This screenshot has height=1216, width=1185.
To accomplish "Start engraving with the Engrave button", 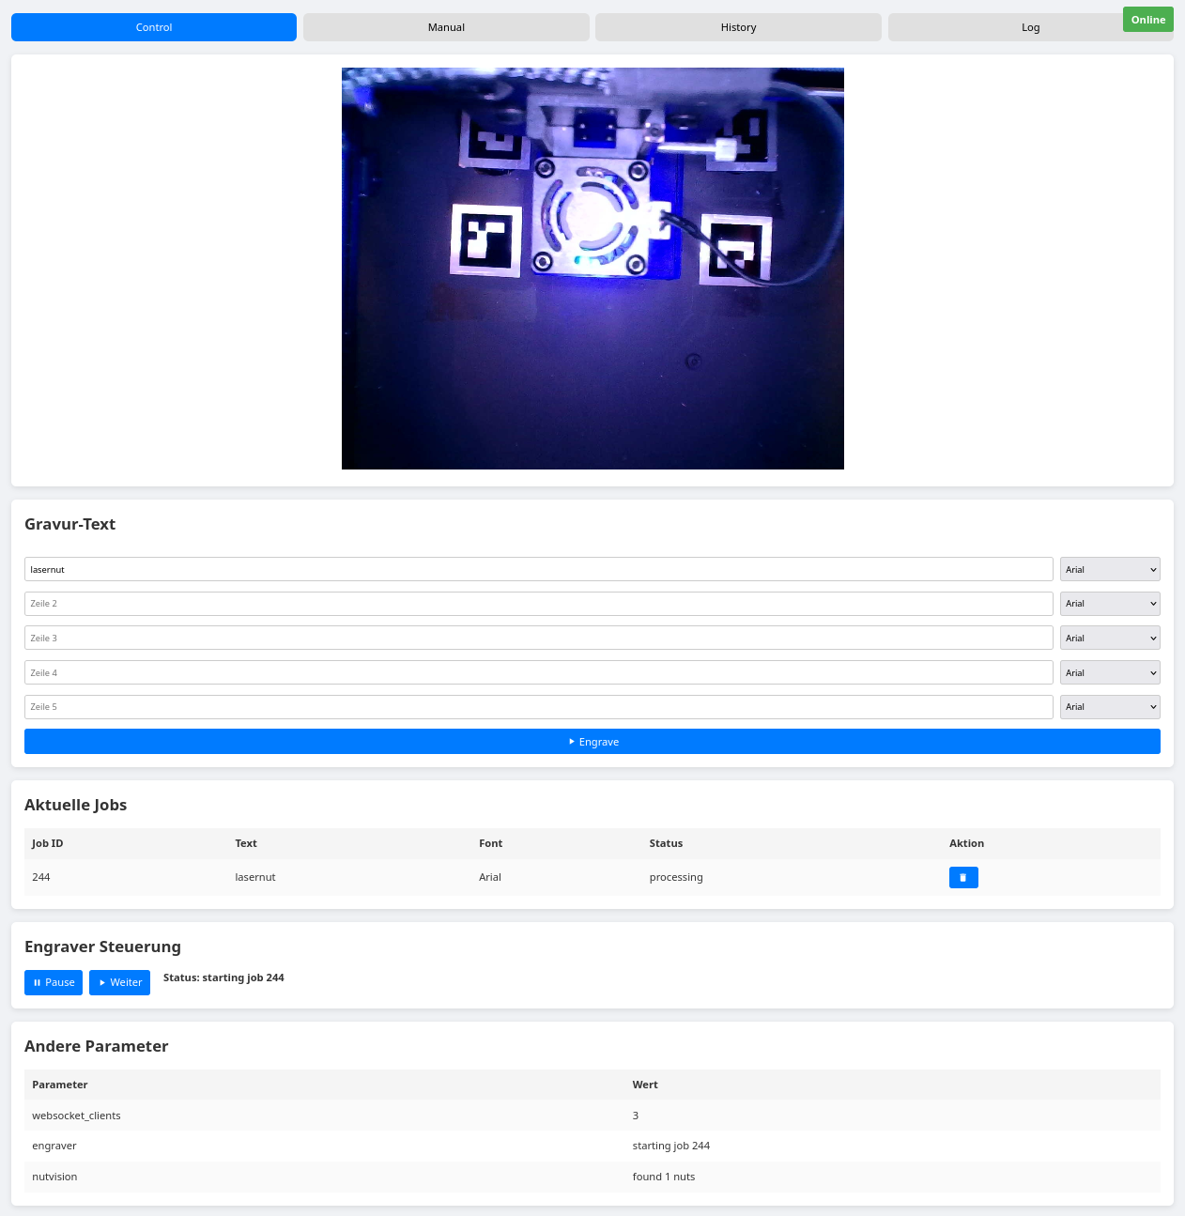I will (x=592, y=741).
